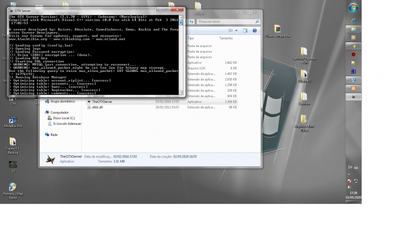Open the Servidor desktop folder
The height and width of the screenshot is (240, 403).
(304, 99)
